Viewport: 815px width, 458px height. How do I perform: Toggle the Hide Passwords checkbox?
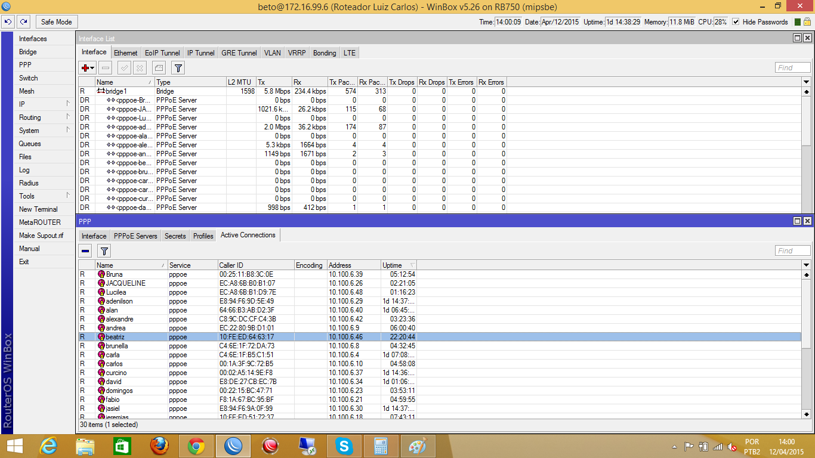tap(736, 22)
